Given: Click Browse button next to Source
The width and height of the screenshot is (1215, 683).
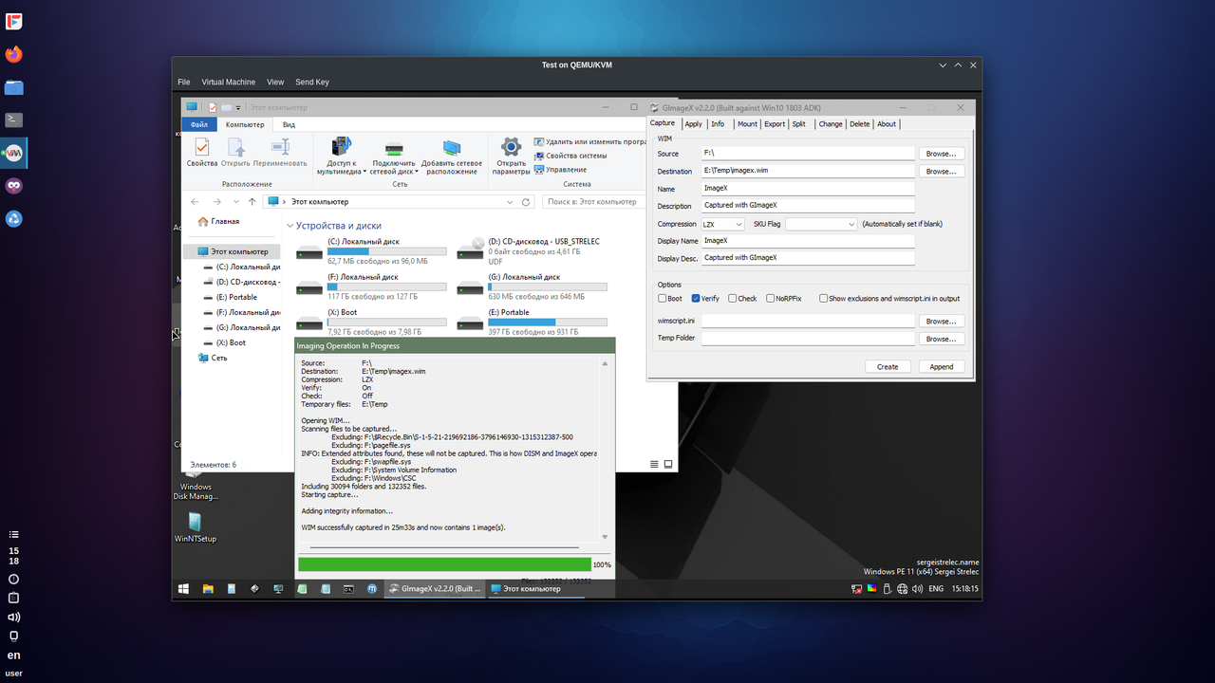Looking at the screenshot, I should (941, 154).
